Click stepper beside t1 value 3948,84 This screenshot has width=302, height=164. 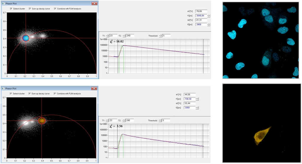(209, 16)
